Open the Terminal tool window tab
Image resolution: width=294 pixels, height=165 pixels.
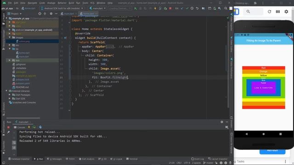(x=132, y=159)
